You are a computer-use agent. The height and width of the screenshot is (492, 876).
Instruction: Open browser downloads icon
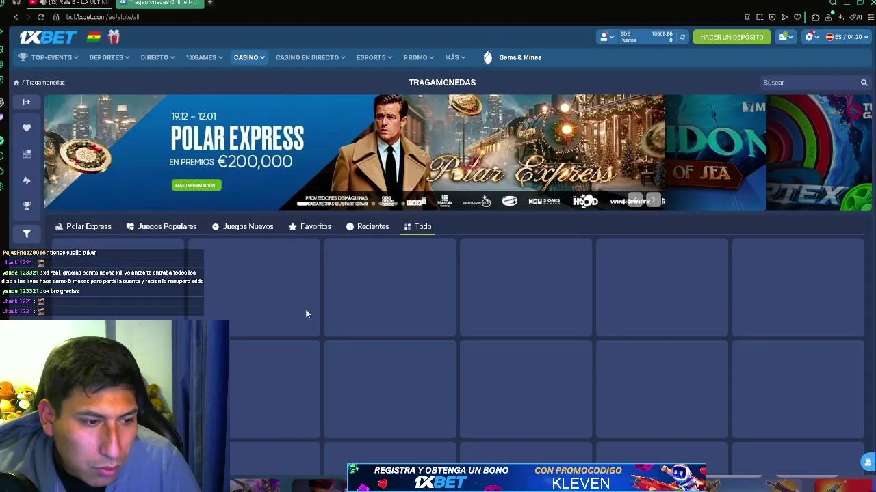tap(840, 17)
